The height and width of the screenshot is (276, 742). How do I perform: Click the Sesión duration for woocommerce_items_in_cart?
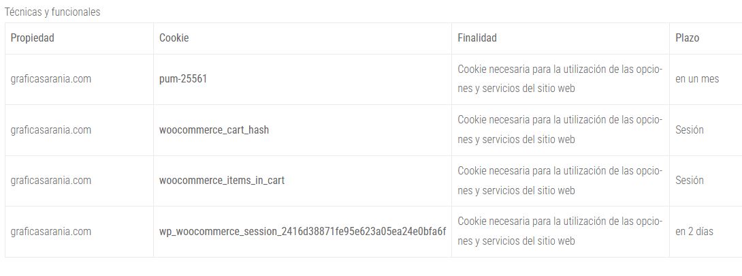coord(690,181)
